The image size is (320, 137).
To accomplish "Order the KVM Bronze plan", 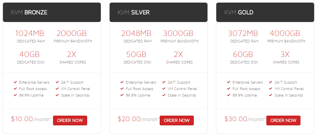I will [70, 120].
